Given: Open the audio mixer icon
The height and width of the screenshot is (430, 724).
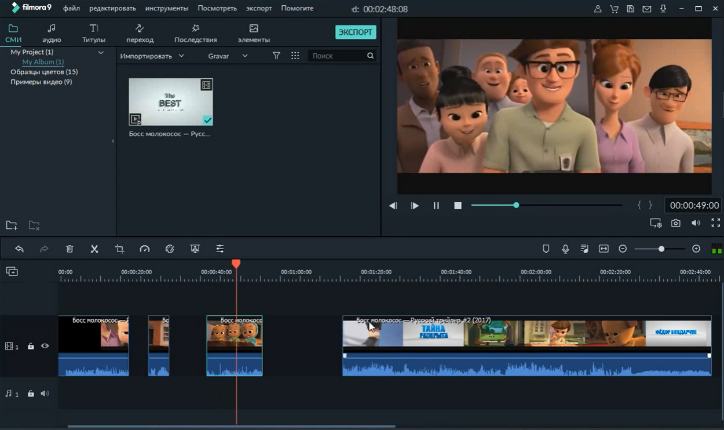Looking at the screenshot, I should [584, 249].
